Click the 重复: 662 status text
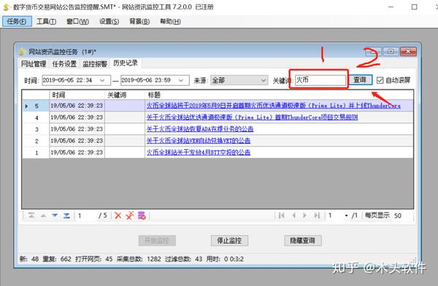 (57, 259)
